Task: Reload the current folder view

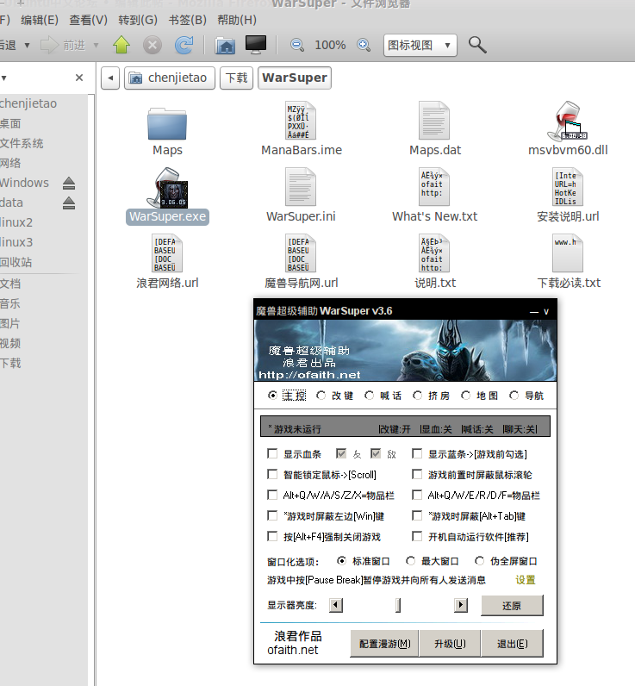Action: pos(184,45)
